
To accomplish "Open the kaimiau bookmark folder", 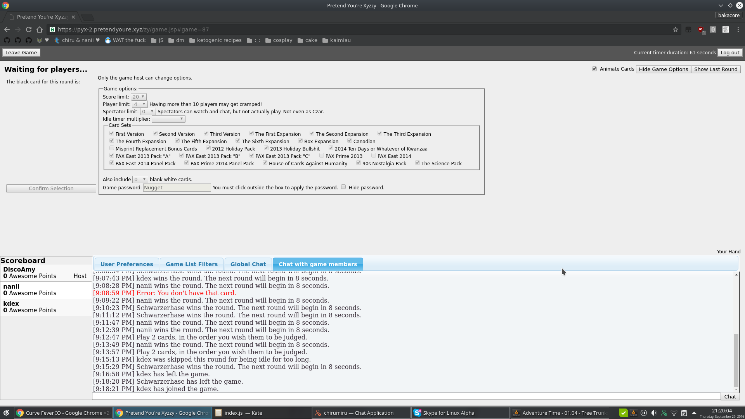I will (336, 40).
